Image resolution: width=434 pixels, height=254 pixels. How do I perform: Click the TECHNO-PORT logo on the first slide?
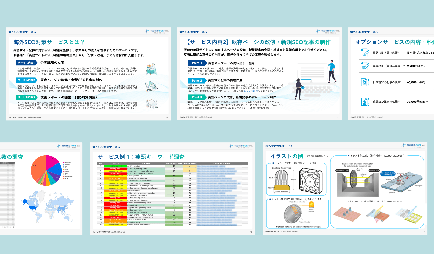[157, 31]
